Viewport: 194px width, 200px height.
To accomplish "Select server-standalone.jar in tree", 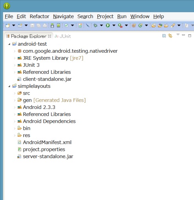I will [x=48, y=156].
